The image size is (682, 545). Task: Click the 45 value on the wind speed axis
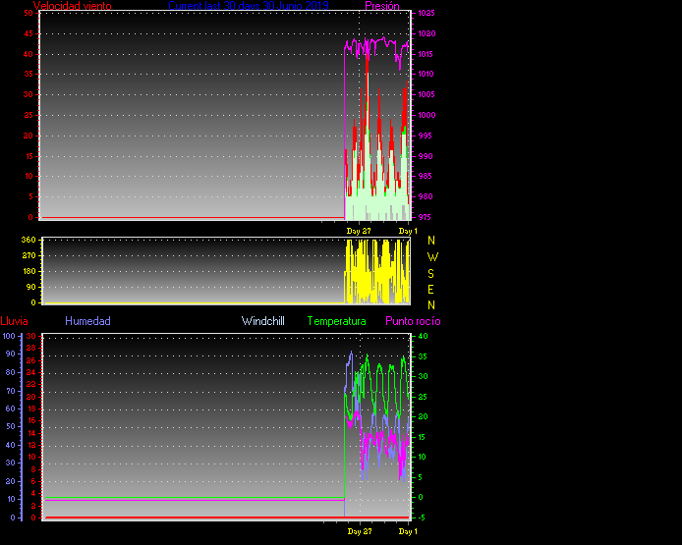click(x=28, y=33)
